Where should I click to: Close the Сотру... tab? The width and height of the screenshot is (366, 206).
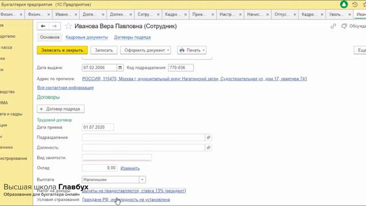[x=158, y=14]
